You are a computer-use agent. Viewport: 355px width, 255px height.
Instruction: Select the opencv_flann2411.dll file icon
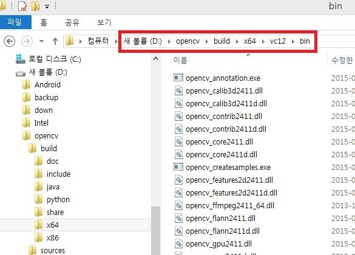point(178,219)
